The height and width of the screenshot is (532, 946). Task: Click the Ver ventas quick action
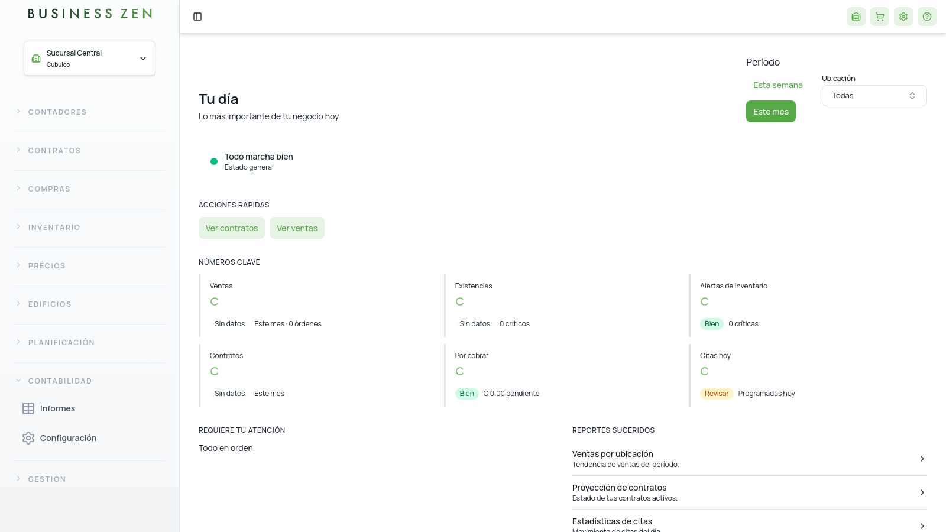[x=297, y=228]
